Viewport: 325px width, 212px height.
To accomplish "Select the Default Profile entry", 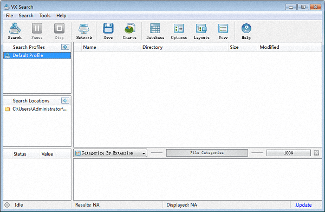I will point(37,55).
